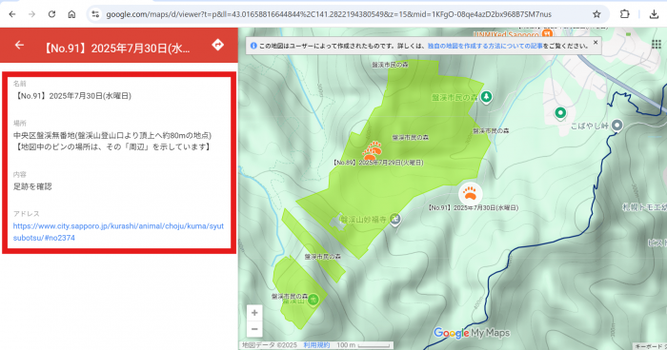
Task: Click the 盤渓山妙福寺 temple marker
Action: (x=395, y=220)
